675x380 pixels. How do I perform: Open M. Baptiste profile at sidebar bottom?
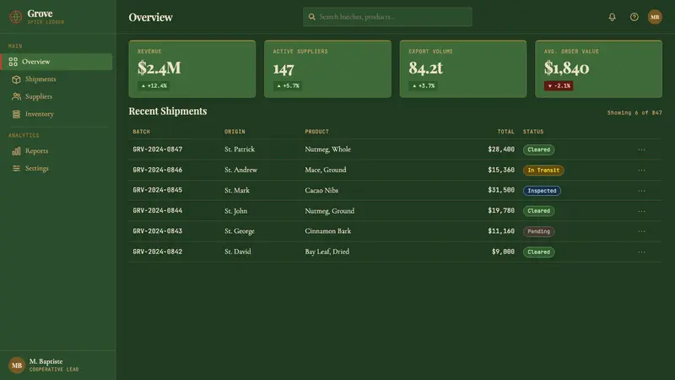pos(57,366)
